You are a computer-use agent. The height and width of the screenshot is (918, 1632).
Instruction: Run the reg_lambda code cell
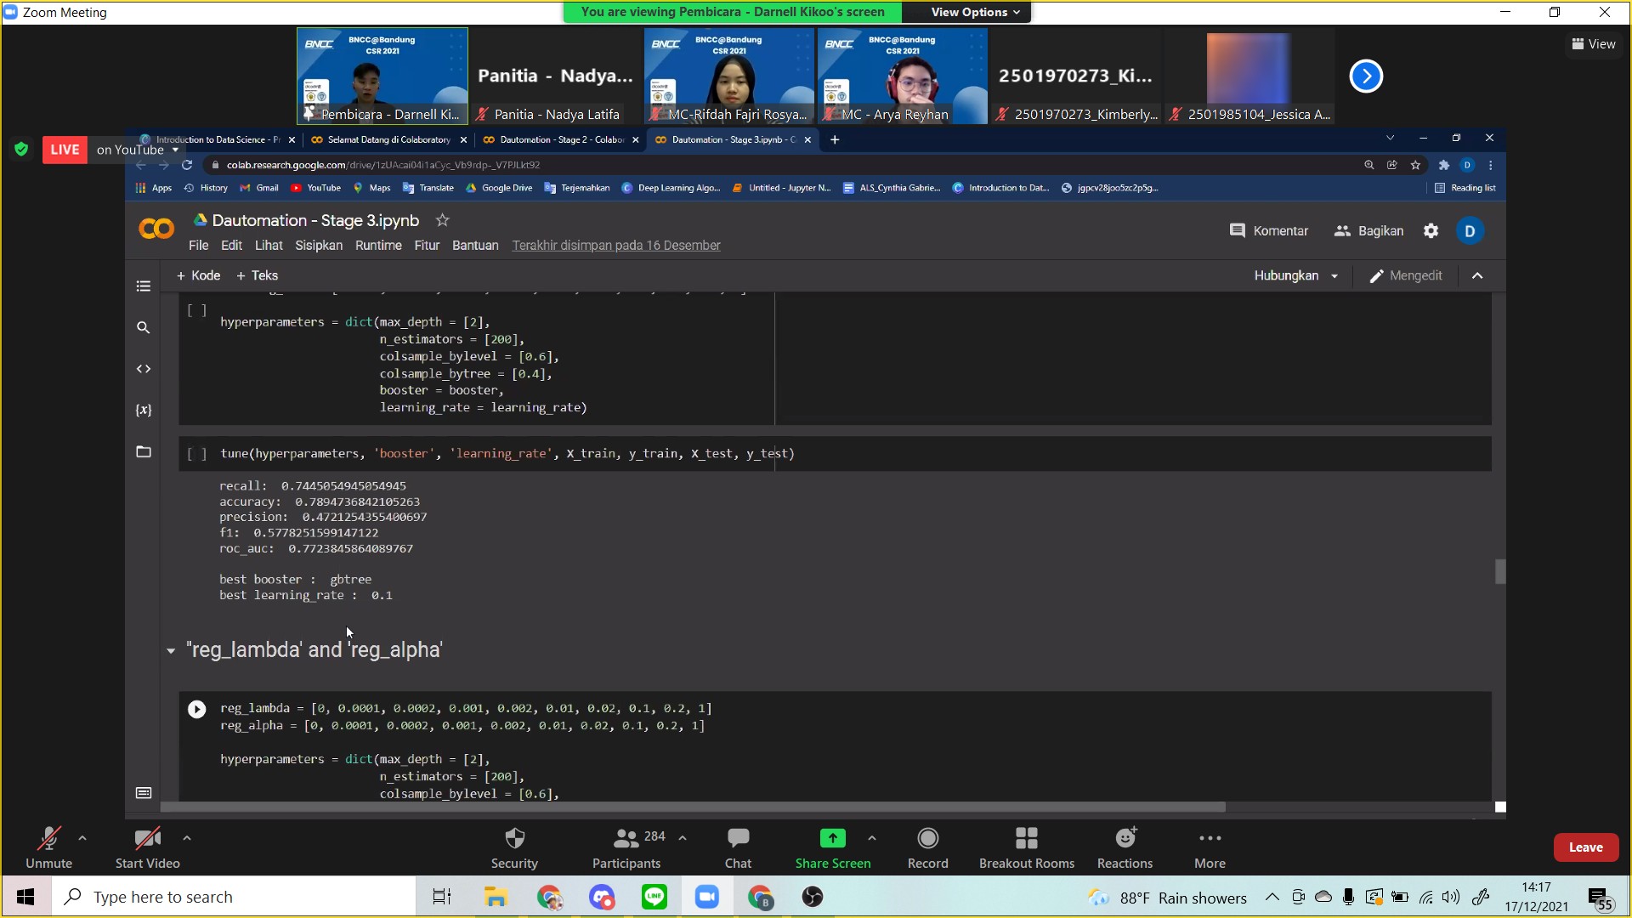point(196,709)
